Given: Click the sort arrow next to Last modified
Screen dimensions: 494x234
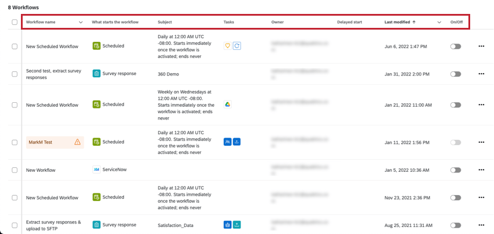Looking at the screenshot, I should point(414,22).
